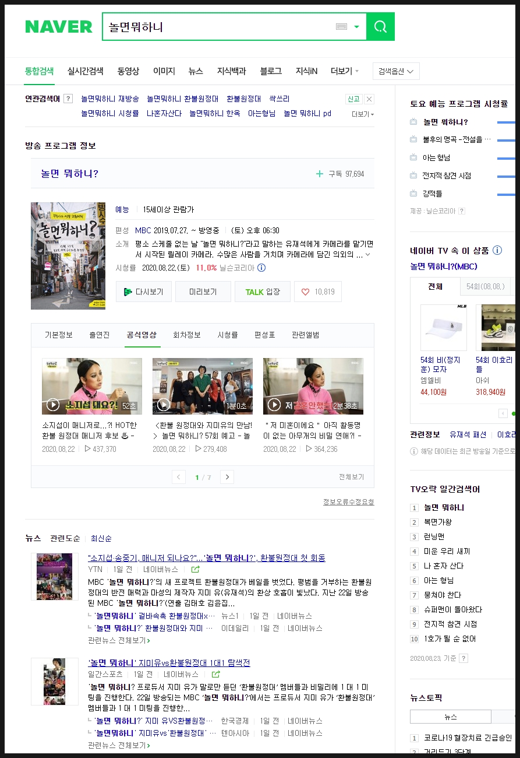Click 정보오류수정요청 link
Image resolution: width=520 pixels, height=758 pixels.
click(349, 502)
